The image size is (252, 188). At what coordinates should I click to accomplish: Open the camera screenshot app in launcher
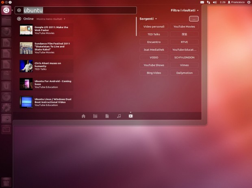pyautogui.click(x=6, y=119)
